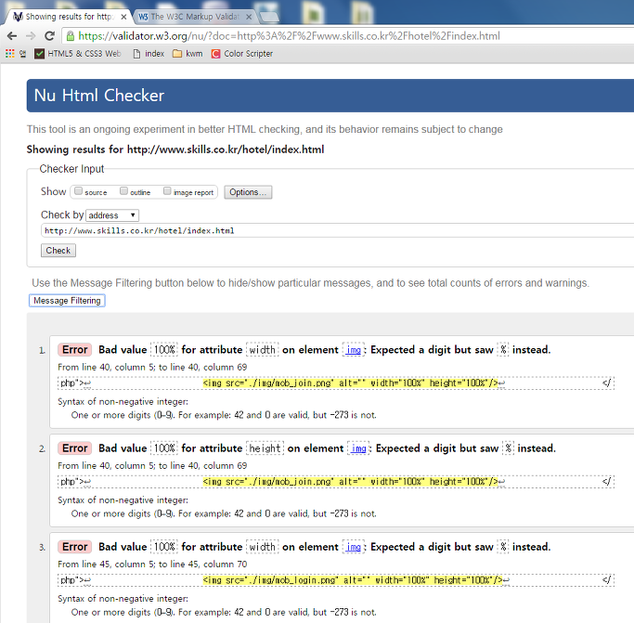Close the W3C Markup Validator tab
This screenshot has width=634, height=623.
249,17
